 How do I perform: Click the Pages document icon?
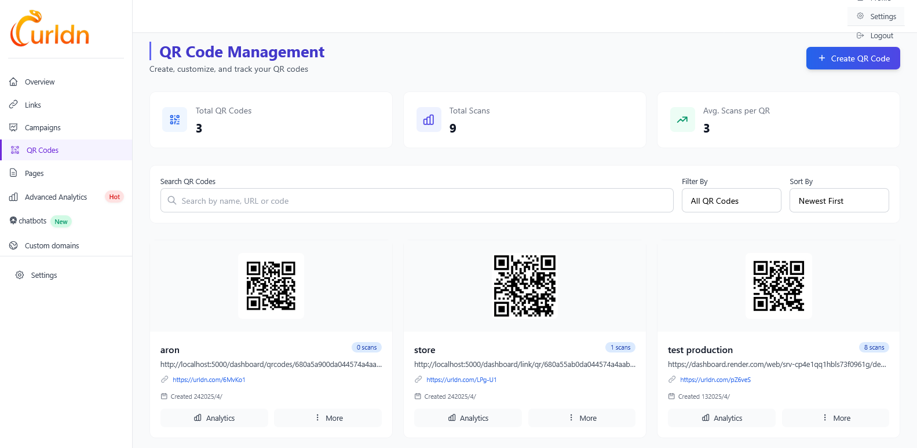click(x=13, y=172)
